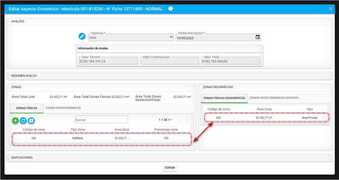Click the Cerrar button
The width and height of the screenshot is (339, 180).
pyautogui.click(x=169, y=168)
